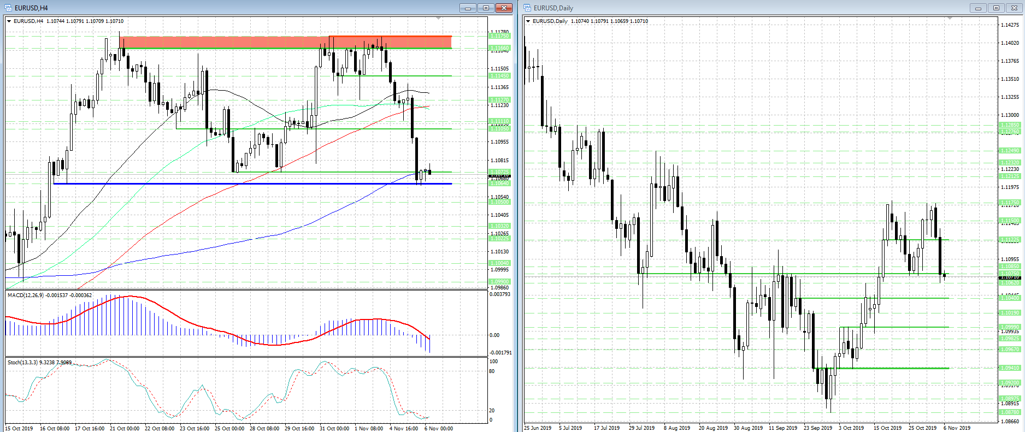Expand the arrow beside EURUSD,Daily chart label
Viewport: 1025px width, 432px height.
528,21
